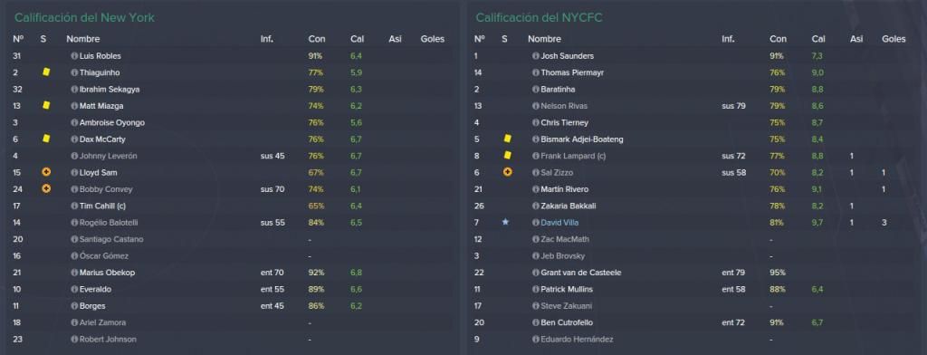Open Martín Rivero's player name
Viewport: 927px width, 355px height.
[564, 189]
